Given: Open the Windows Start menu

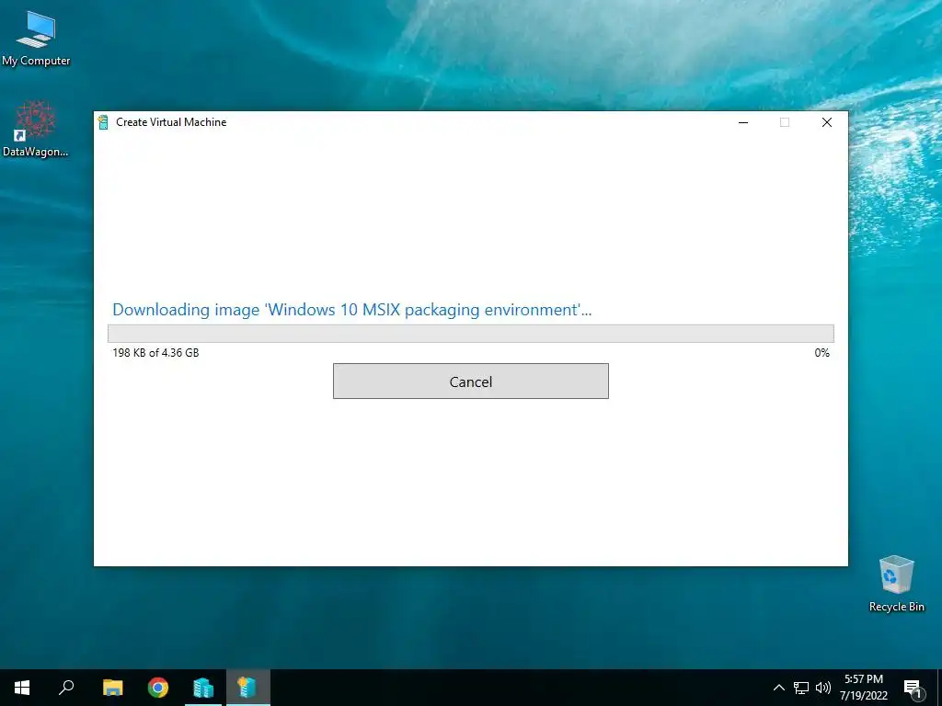Looking at the screenshot, I should point(22,688).
